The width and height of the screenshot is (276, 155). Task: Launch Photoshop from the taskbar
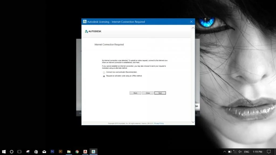click(53, 152)
